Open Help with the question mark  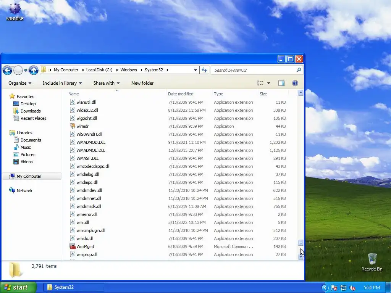click(295, 83)
